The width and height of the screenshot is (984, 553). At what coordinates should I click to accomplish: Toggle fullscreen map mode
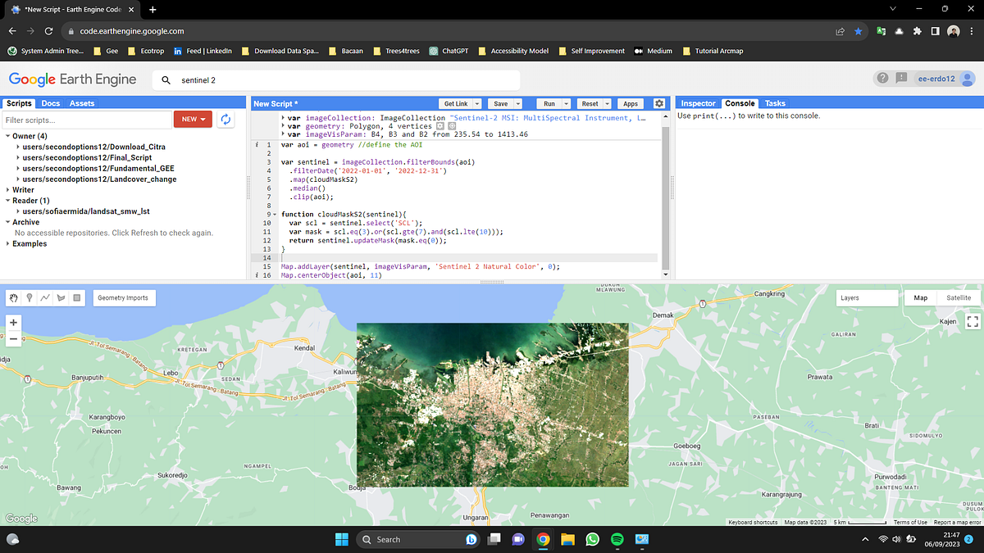(972, 321)
